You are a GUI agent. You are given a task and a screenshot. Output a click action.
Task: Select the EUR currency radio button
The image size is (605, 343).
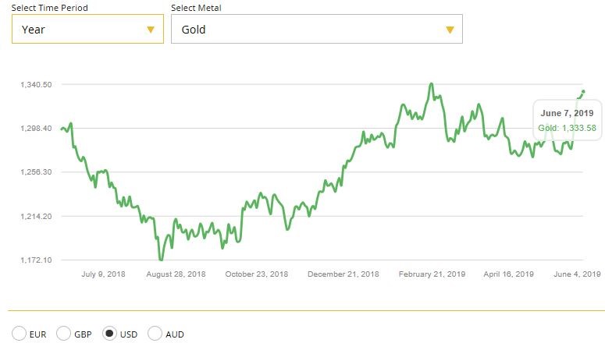[19, 334]
